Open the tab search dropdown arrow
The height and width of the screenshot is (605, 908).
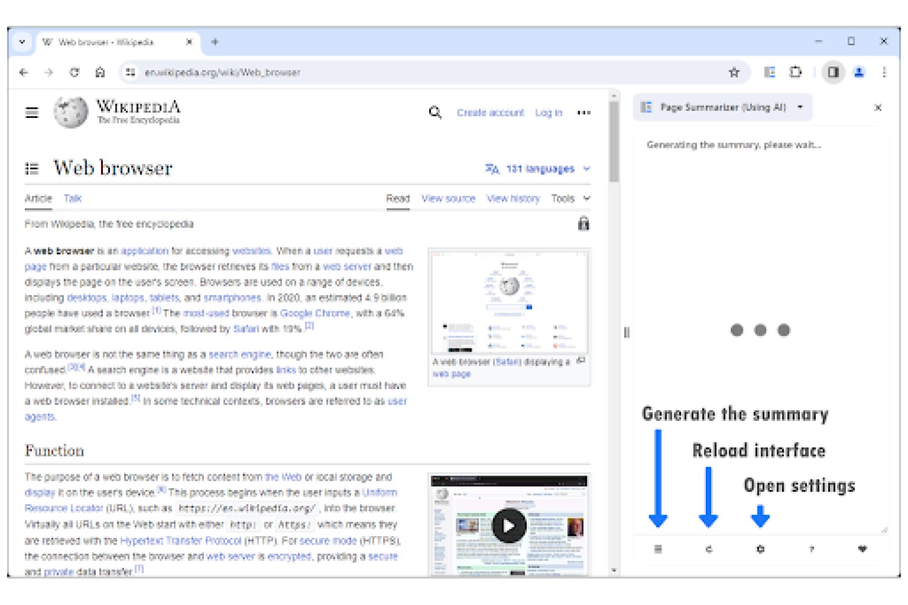(22, 42)
